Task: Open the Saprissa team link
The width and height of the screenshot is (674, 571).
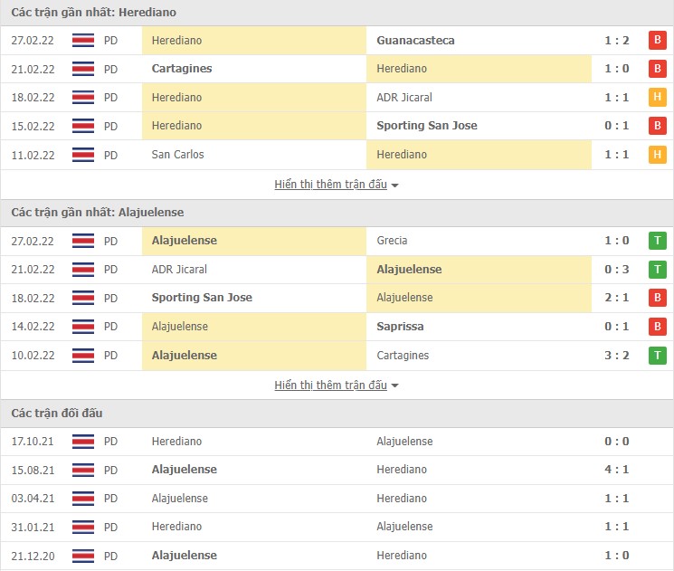Action: pos(400,327)
